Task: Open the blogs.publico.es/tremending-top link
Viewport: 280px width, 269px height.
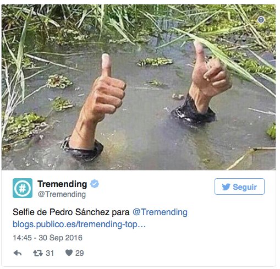Action: tap(79, 224)
